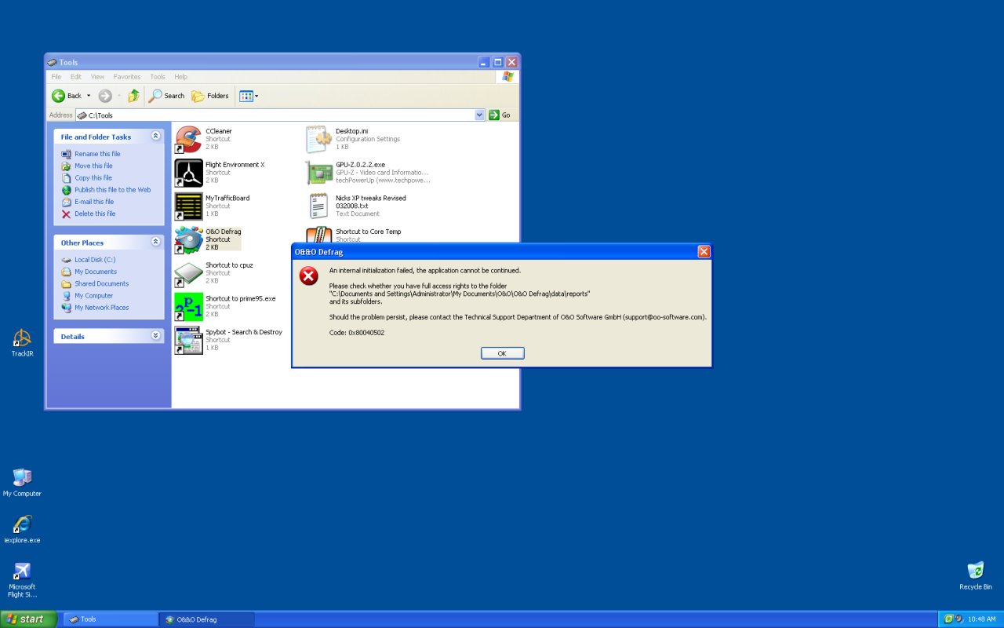Select the Flight Environment X shortcut icon
Screen dimensions: 1004x628
click(188, 173)
